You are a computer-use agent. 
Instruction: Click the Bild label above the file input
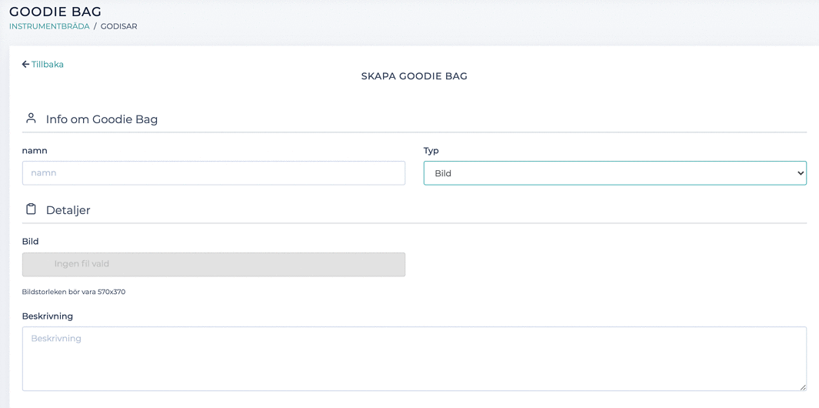(x=30, y=242)
